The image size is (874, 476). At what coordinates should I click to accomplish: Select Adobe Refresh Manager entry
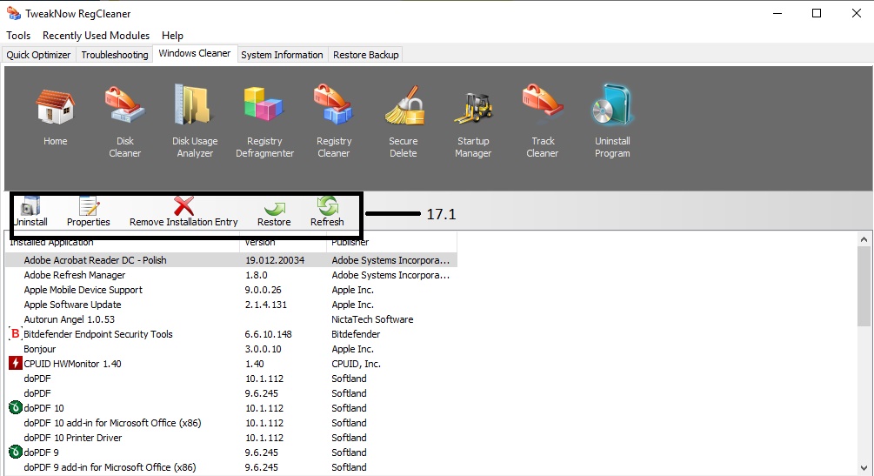[74, 275]
